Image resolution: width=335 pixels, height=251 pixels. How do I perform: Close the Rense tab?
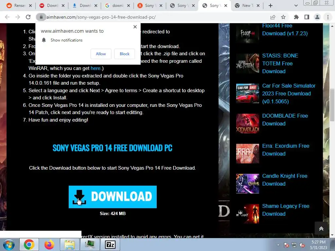tap(30, 6)
